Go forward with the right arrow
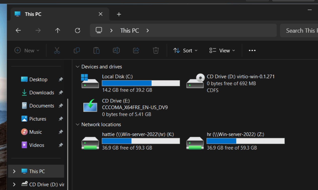 (38, 31)
